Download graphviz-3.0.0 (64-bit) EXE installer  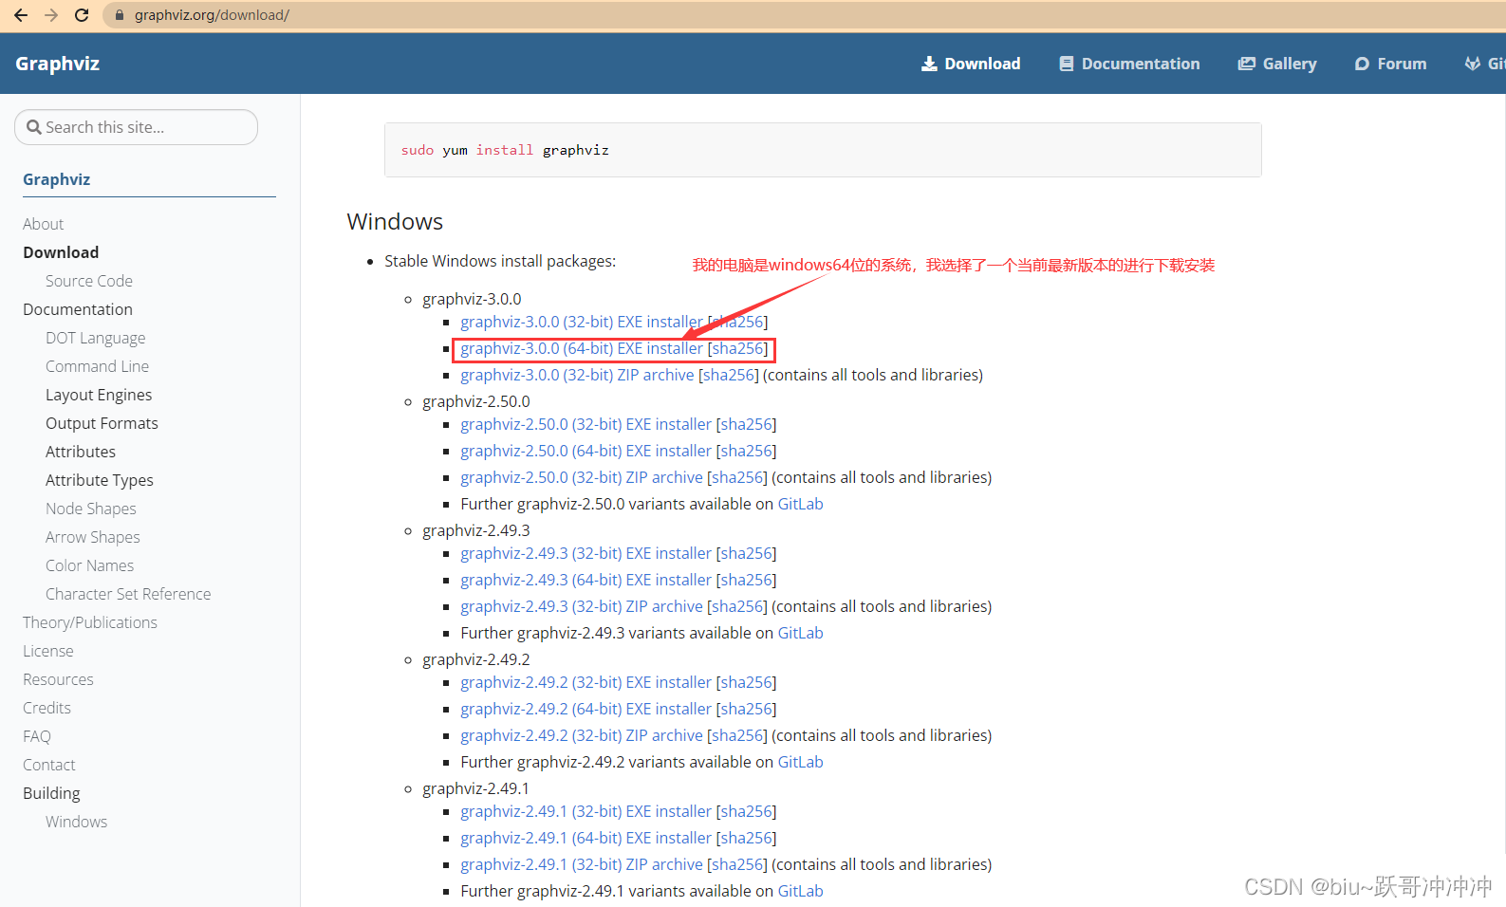pos(582,348)
